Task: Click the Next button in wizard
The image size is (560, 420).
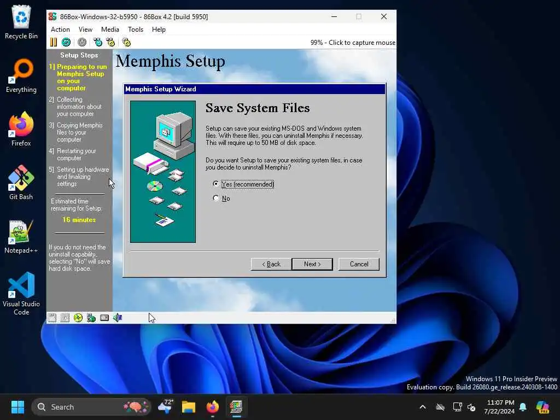Action: tap(312, 264)
